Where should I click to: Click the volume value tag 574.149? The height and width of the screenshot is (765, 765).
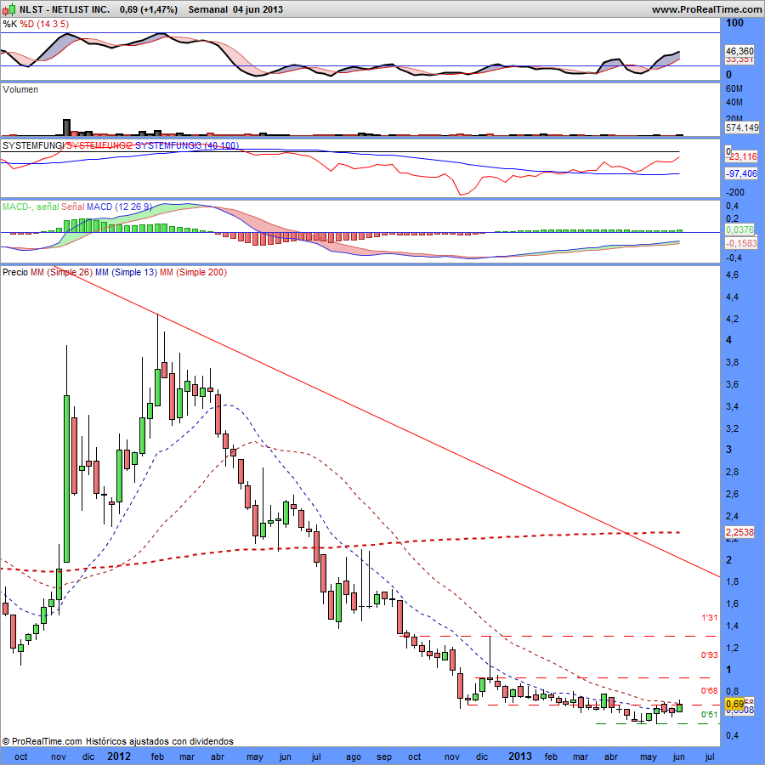(741, 127)
